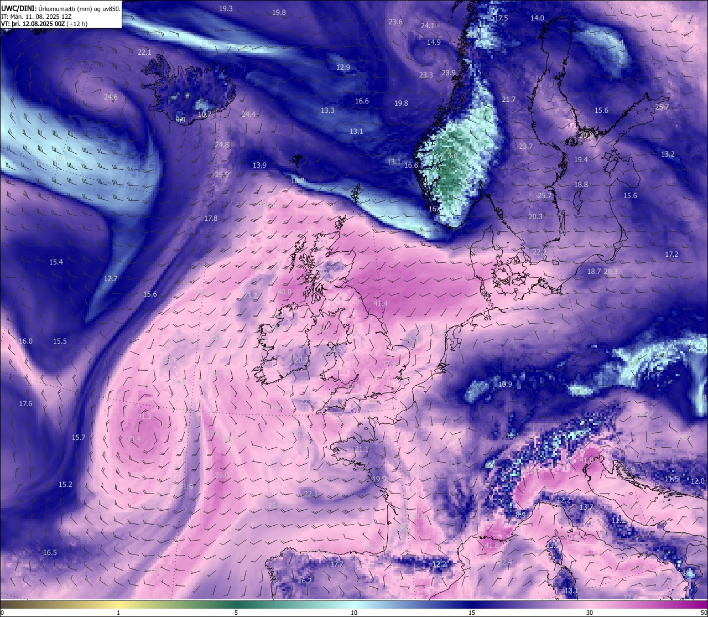Click the 23.6 value near the top

395,22
